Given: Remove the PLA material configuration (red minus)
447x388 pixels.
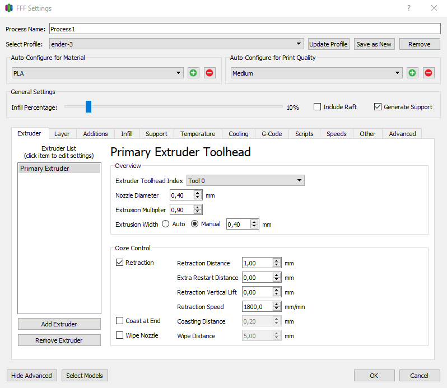Looking at the screenshot, I should click(209, 73).
